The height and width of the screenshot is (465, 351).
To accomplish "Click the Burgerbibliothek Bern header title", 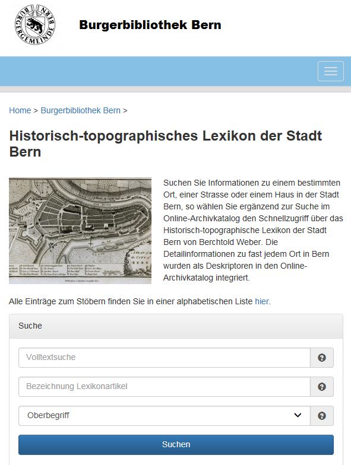I will (x=150, y=25).
